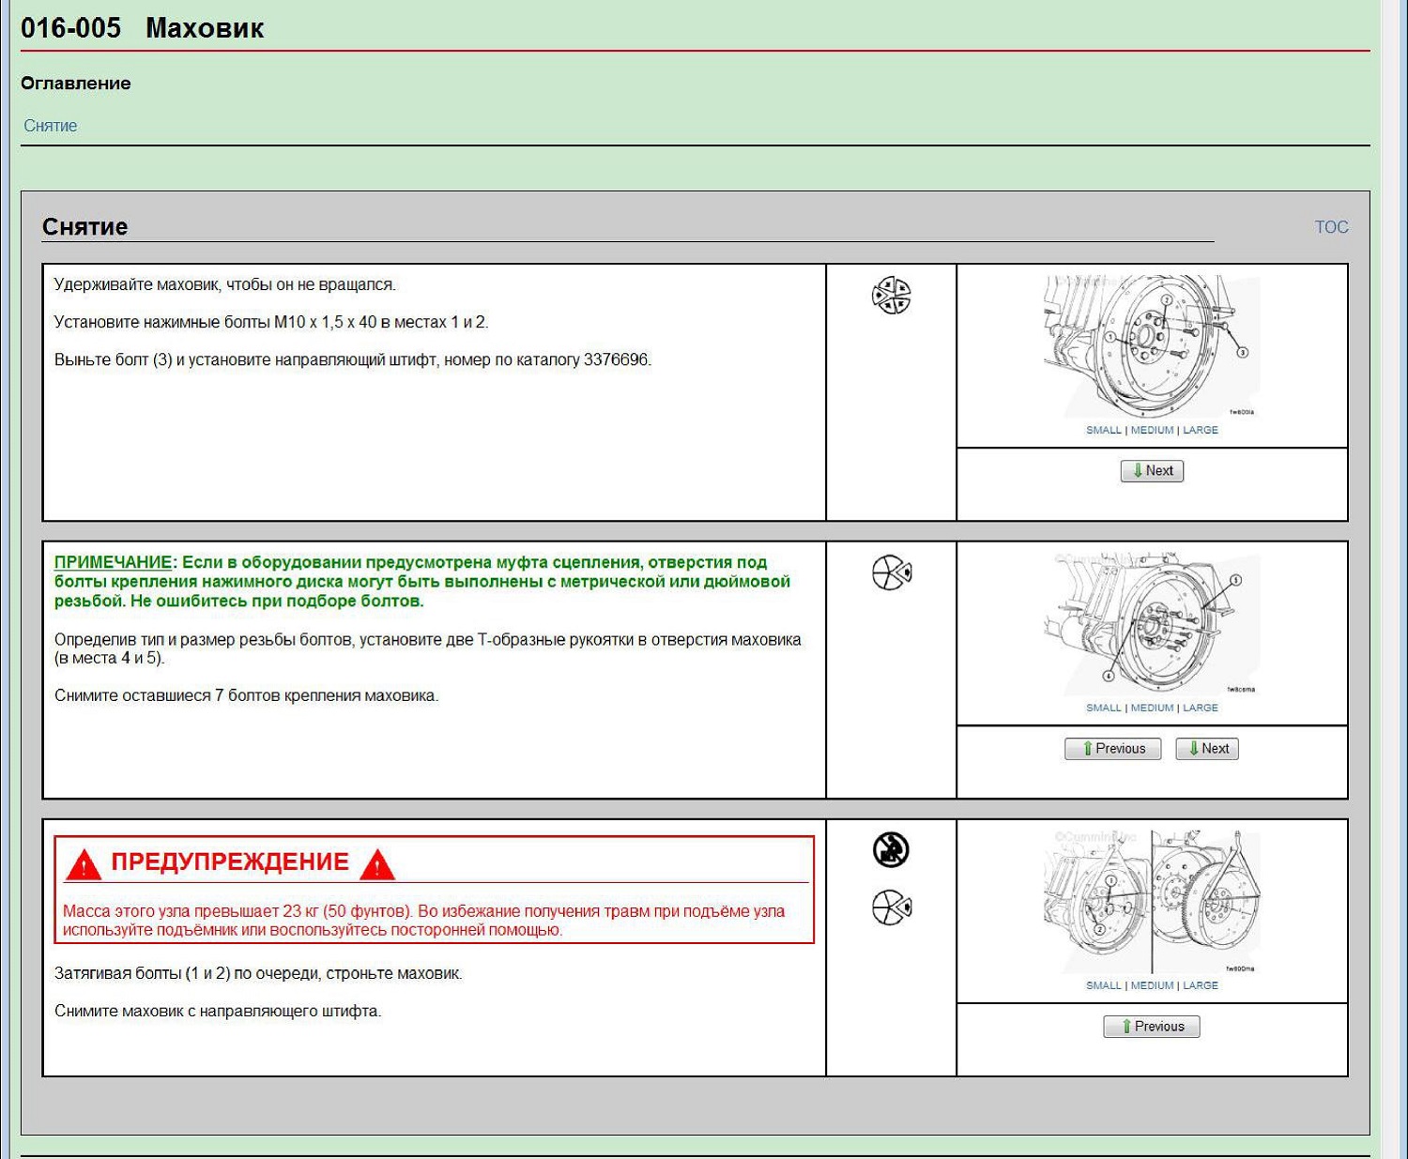
Task: Open the Снятие table of contents link
Action: [x=51, y=126]
